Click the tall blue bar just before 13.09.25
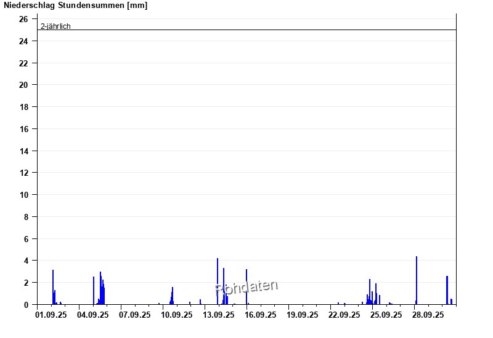The width and height of the screenshot is (493, 338). pyautogui.click(x=218, y=281)
